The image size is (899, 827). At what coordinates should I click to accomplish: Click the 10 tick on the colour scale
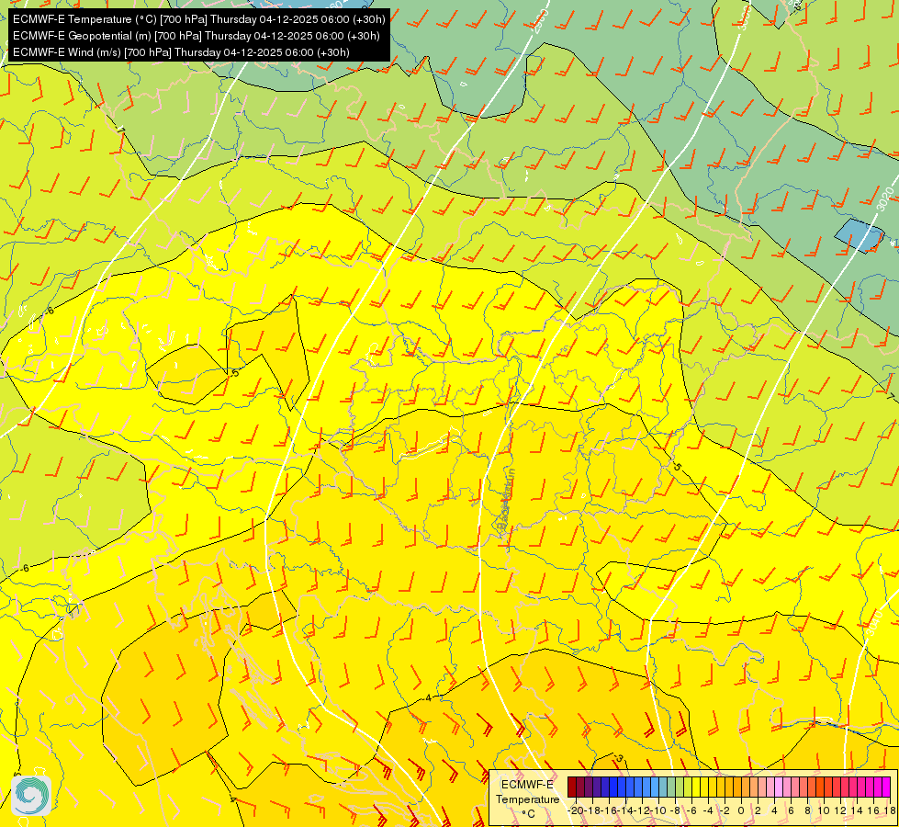[x=824, y=810]
